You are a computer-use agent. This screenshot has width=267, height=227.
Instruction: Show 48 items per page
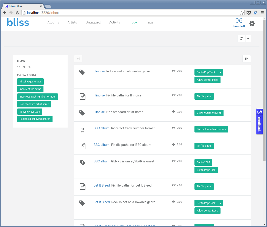(24, 67)
